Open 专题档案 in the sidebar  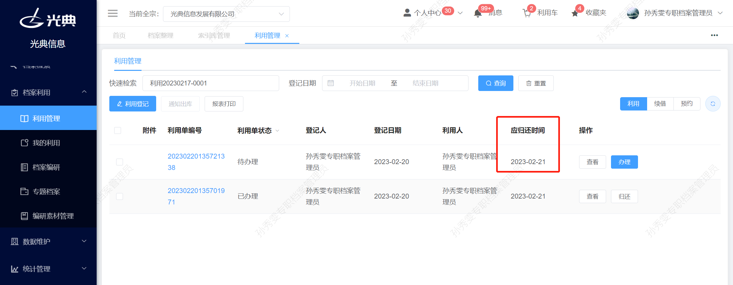(x=48, y=191)
